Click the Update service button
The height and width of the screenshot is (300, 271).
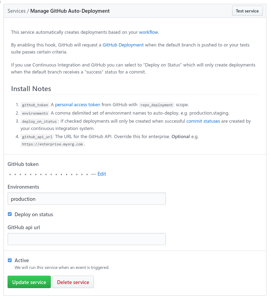29,282
